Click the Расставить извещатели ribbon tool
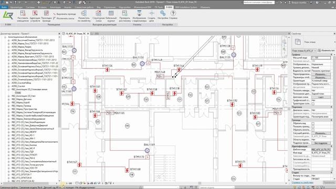 (x=23, y=16)
